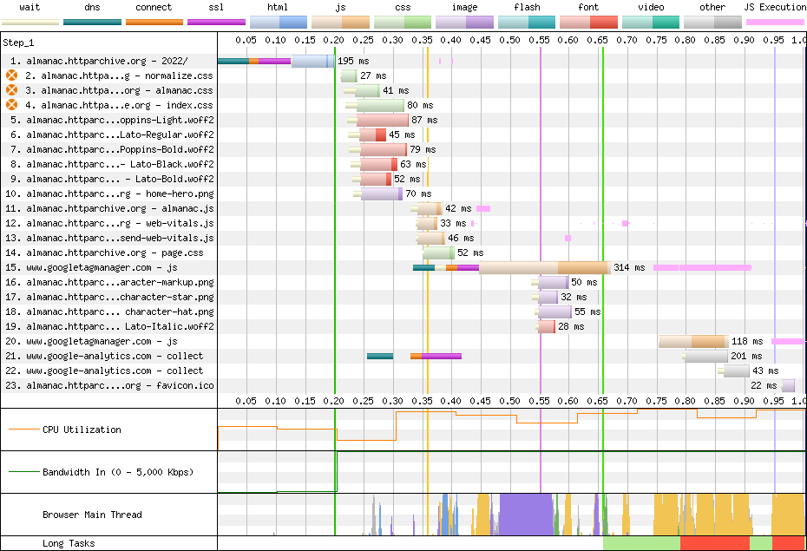Click the Browser Main Thread label
The image size is (807, 551).
pos(92,515)
